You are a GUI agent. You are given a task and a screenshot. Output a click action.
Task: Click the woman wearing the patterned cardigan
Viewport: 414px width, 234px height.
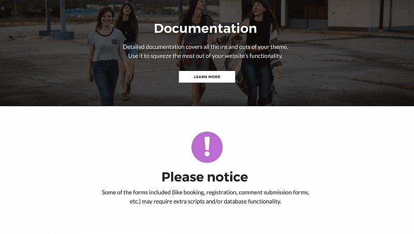tap(257, 53)
